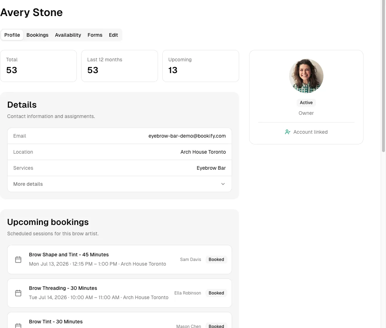Click Booked badge on Mason Chen booking

(x=216, y=326)
